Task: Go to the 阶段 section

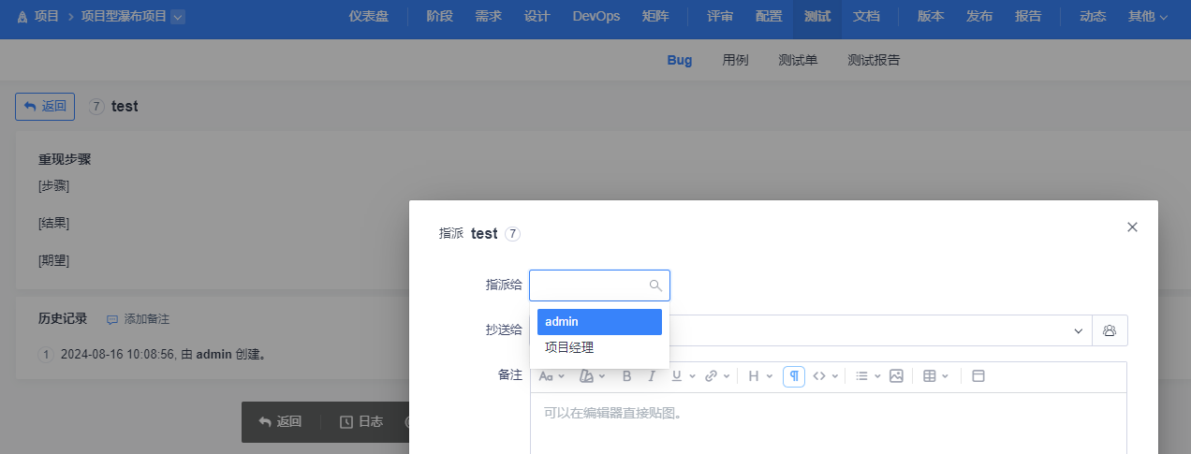Action: [x=439, y=17]
